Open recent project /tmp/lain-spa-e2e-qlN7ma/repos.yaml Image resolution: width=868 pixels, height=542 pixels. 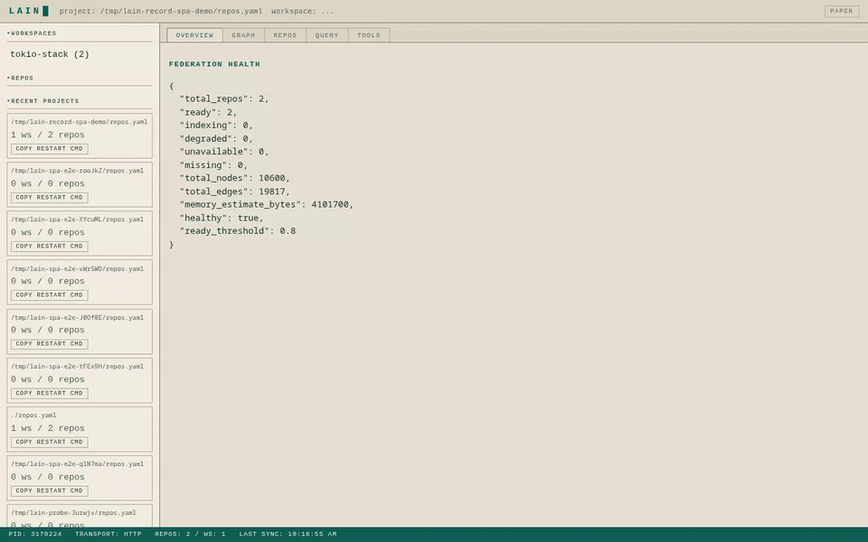coord(77,464)
